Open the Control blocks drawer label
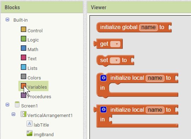 (x=35, y=30)
